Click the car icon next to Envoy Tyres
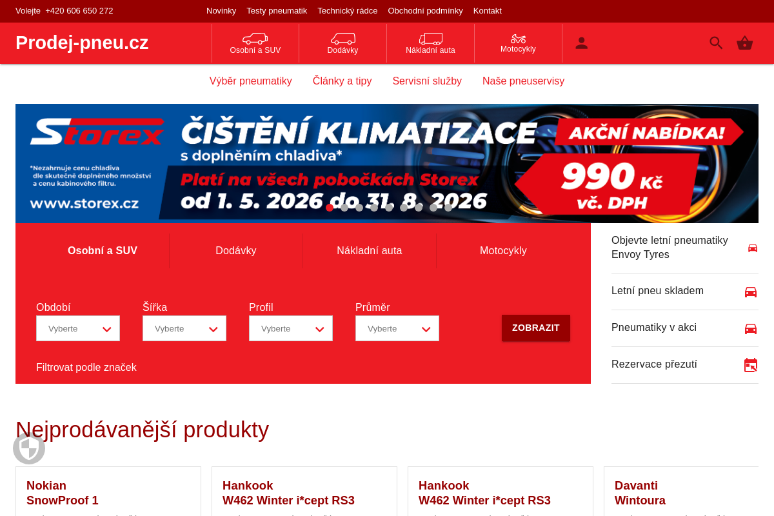 click(753, 248)
